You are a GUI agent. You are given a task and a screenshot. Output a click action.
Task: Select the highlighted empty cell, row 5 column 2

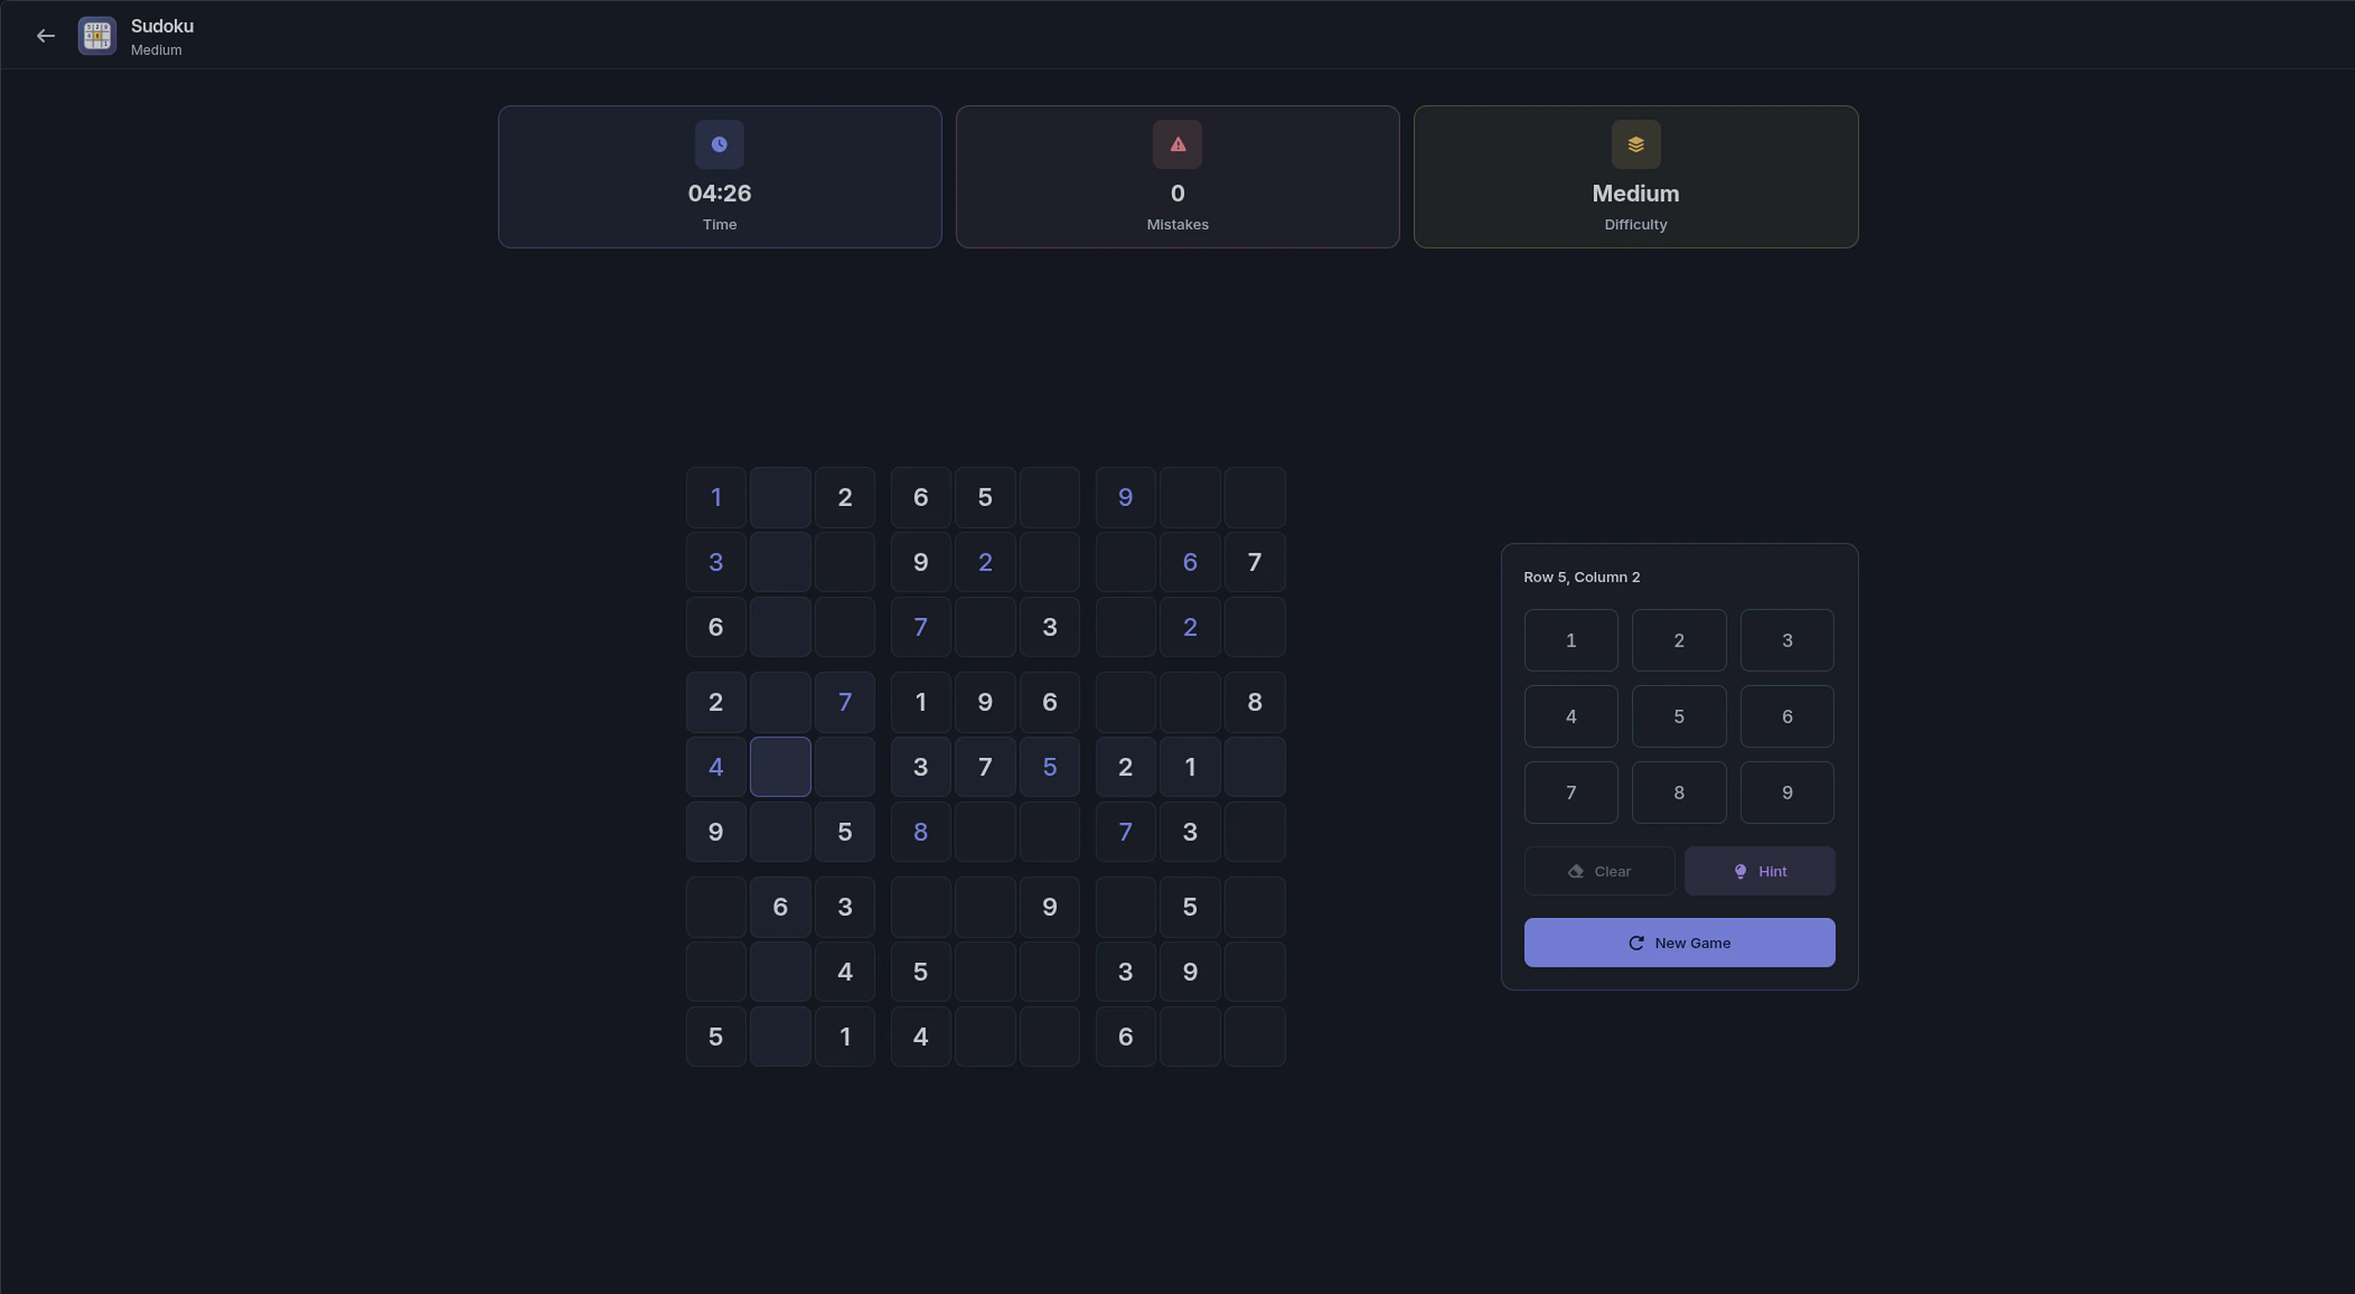780,767
